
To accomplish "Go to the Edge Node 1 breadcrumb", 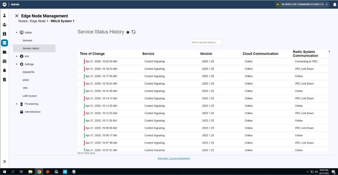I will (x=39, y=21).
